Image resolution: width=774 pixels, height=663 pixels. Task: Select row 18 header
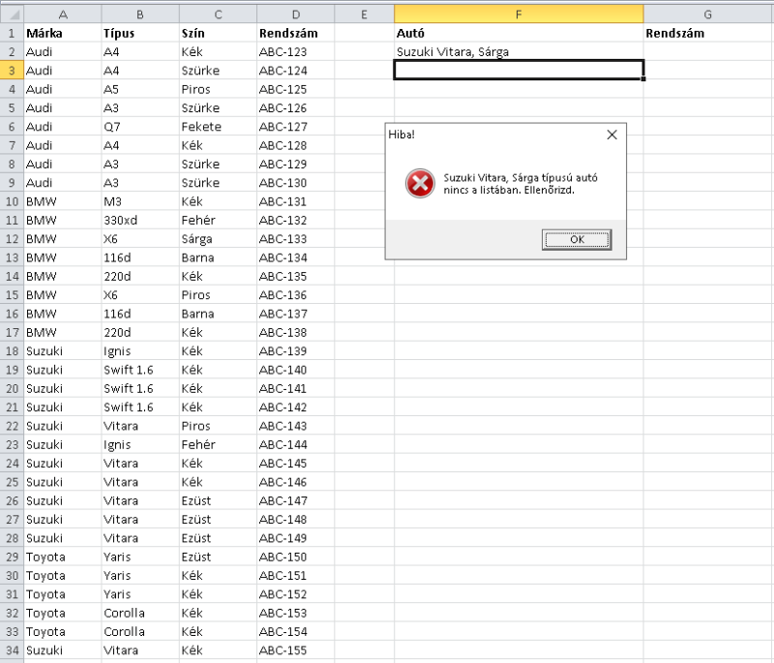[x=12, y=351]
